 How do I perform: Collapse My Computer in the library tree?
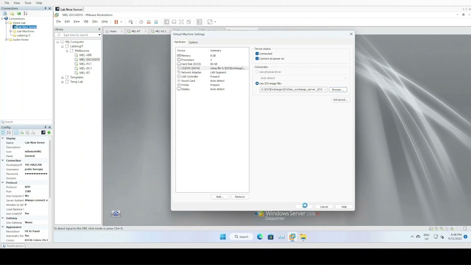pyautogui.click(x=58, y=42)
